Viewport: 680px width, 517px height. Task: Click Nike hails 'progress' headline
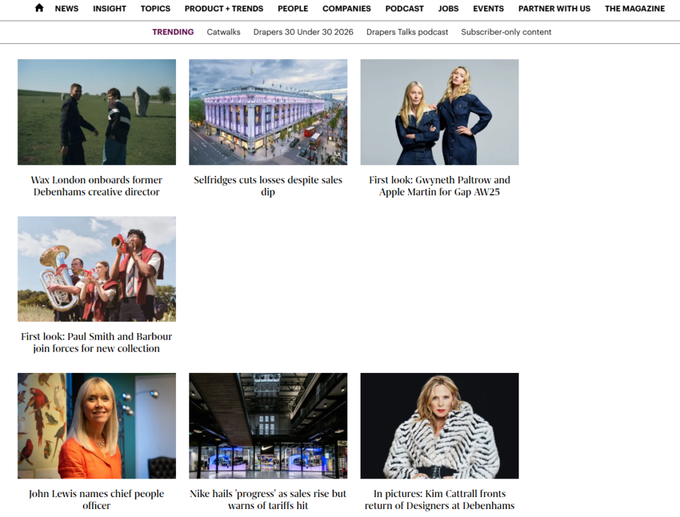point(268,499)
